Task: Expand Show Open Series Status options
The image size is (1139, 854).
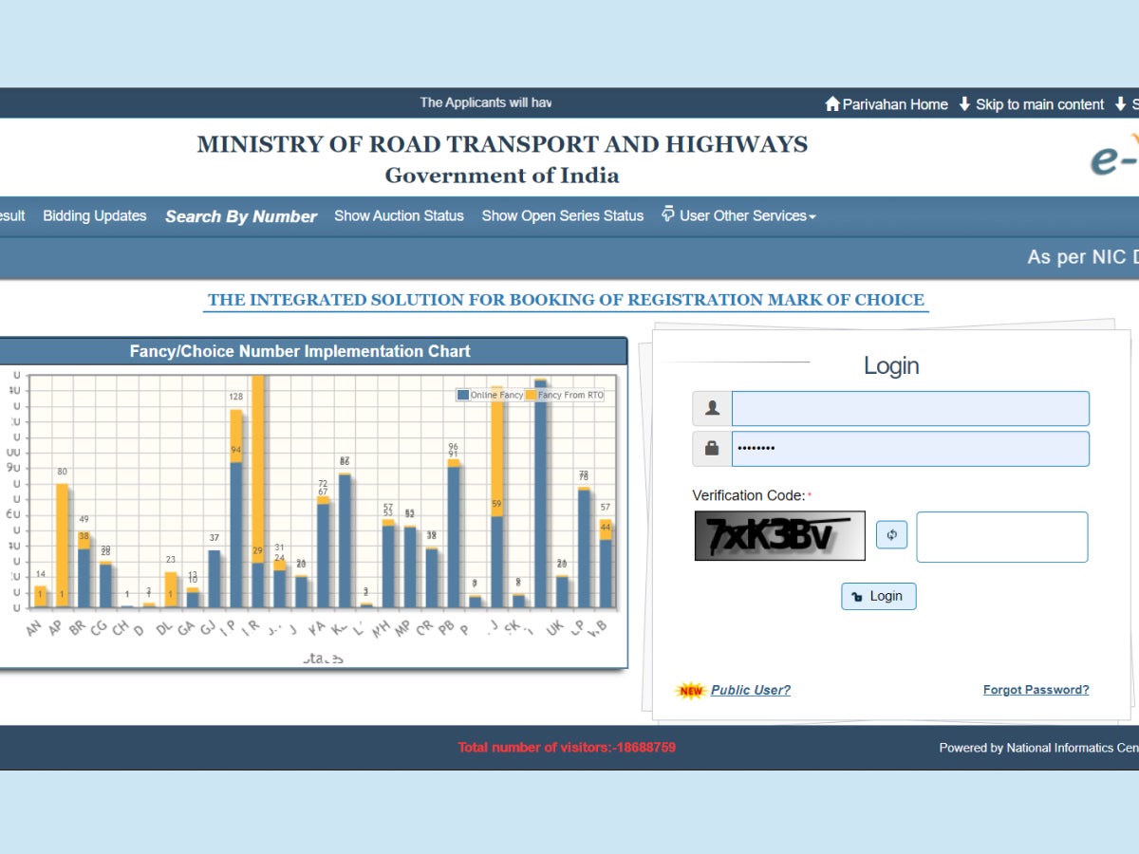Action: [x=561, y=215]
